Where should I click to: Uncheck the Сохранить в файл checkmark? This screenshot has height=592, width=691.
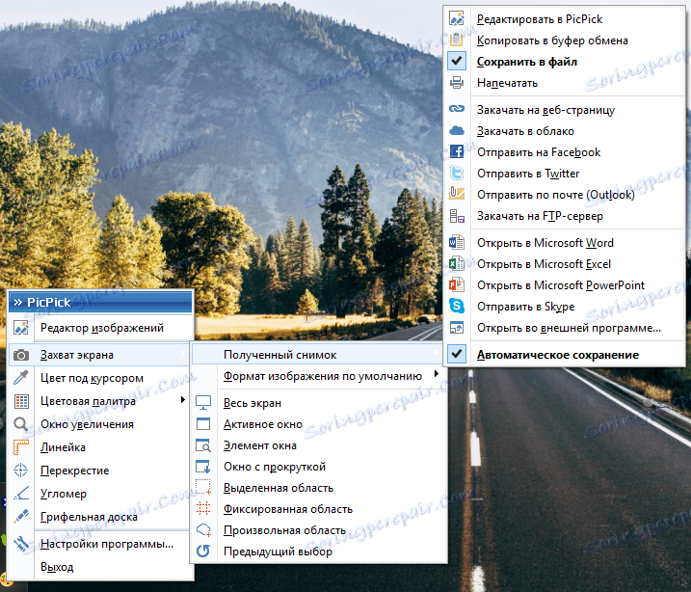pyautogui.click(x=457, y=62)
